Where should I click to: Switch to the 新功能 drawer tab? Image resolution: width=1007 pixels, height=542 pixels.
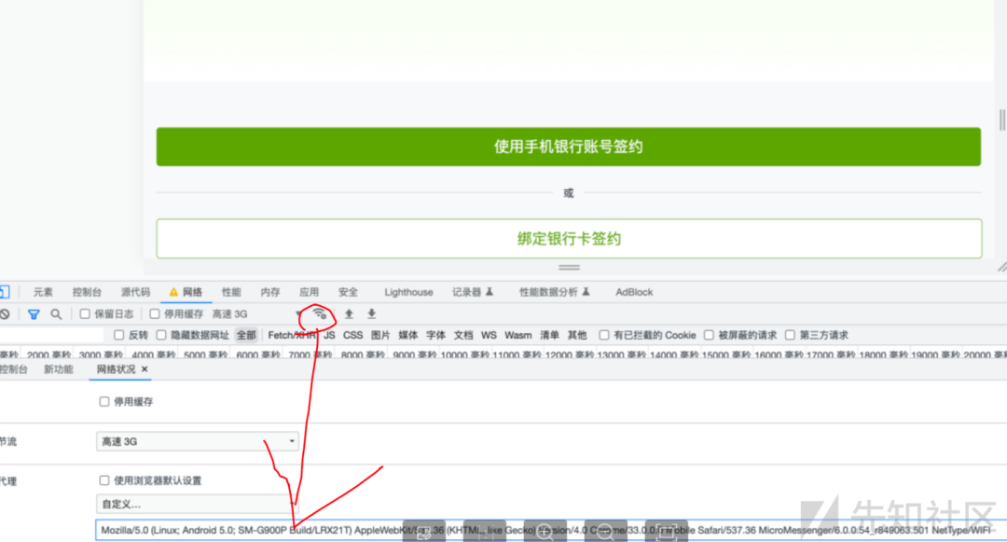tap(59, 369)
